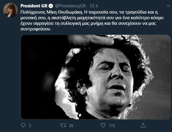The width and height of the screenshot is (172, 132).
Task: View the like count 172
Action: pos(112,126)
